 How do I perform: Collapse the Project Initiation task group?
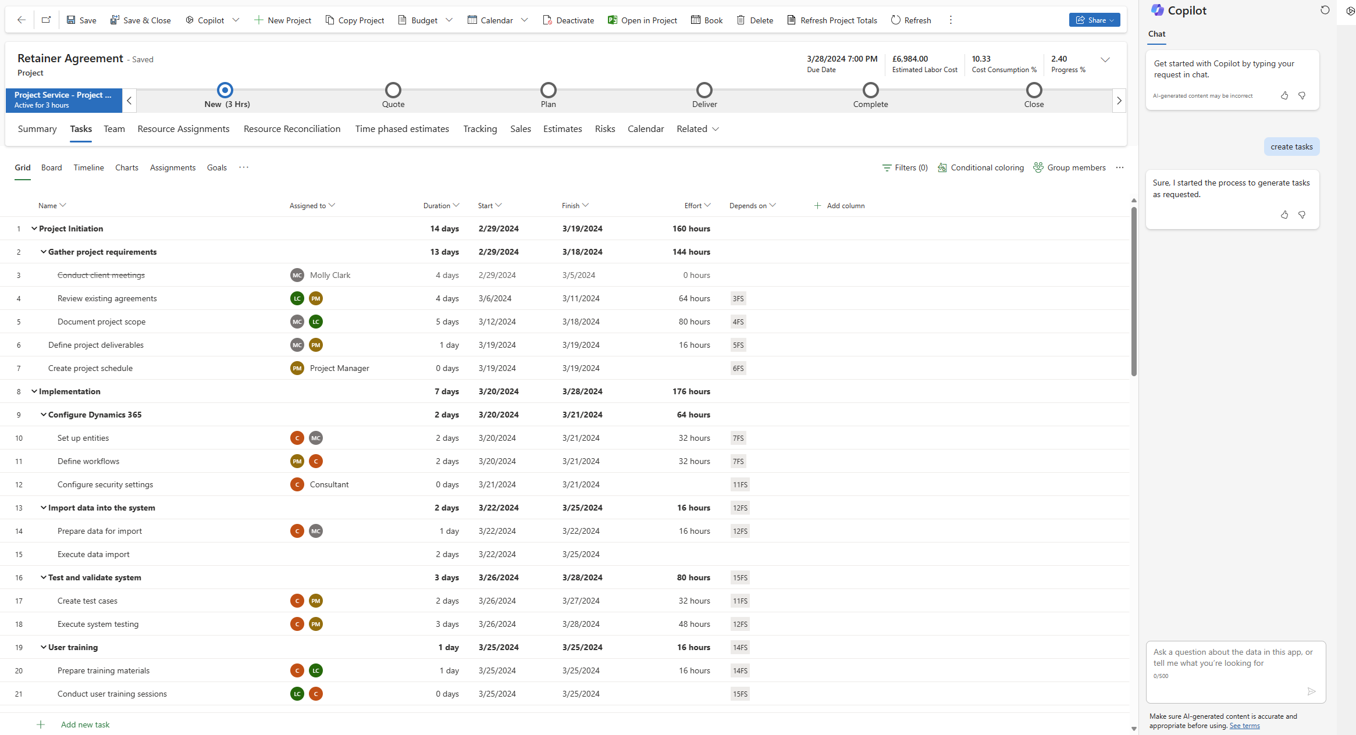pos(34,229)
